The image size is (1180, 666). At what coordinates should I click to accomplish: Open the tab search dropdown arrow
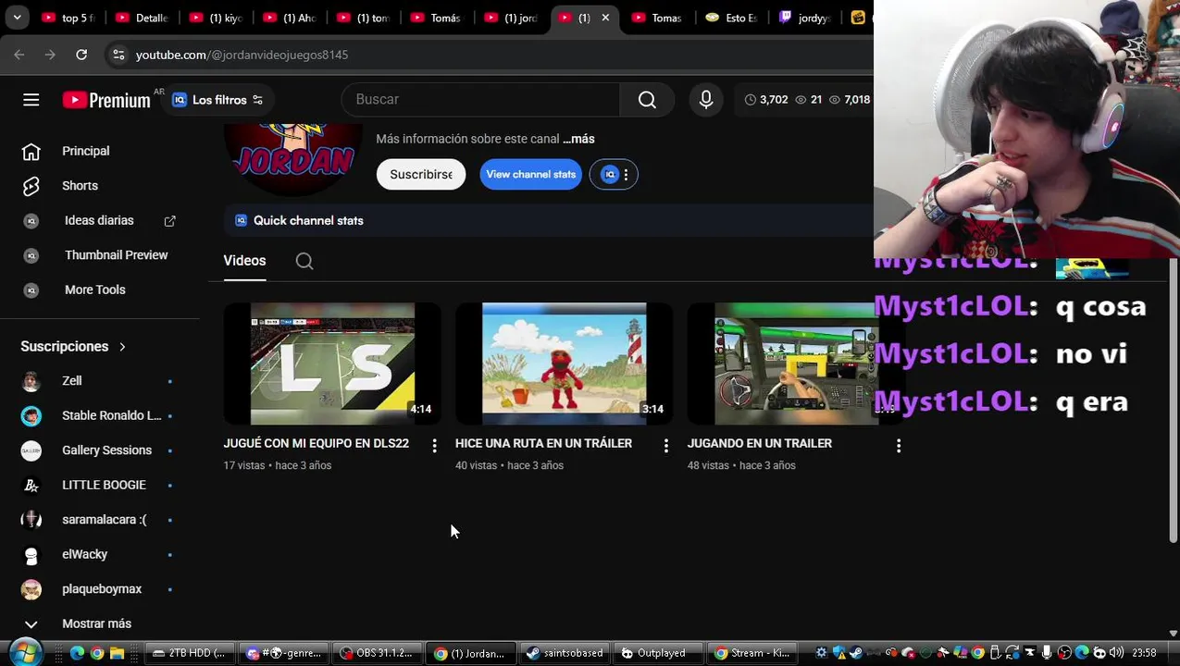click(x=17, y=18)
